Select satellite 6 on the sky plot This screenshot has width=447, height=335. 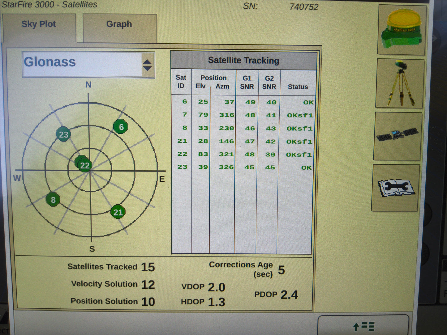point(121,127)
